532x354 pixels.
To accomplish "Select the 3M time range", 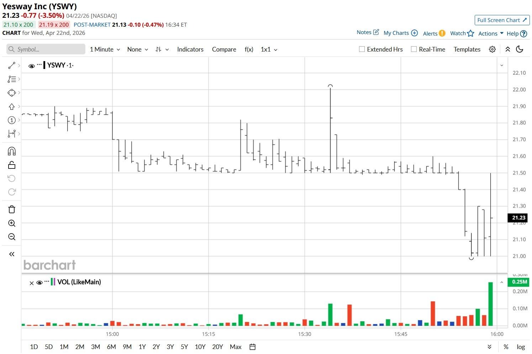I will 95,347.
